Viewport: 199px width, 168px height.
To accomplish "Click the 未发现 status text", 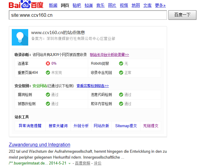I will point(56,73).
